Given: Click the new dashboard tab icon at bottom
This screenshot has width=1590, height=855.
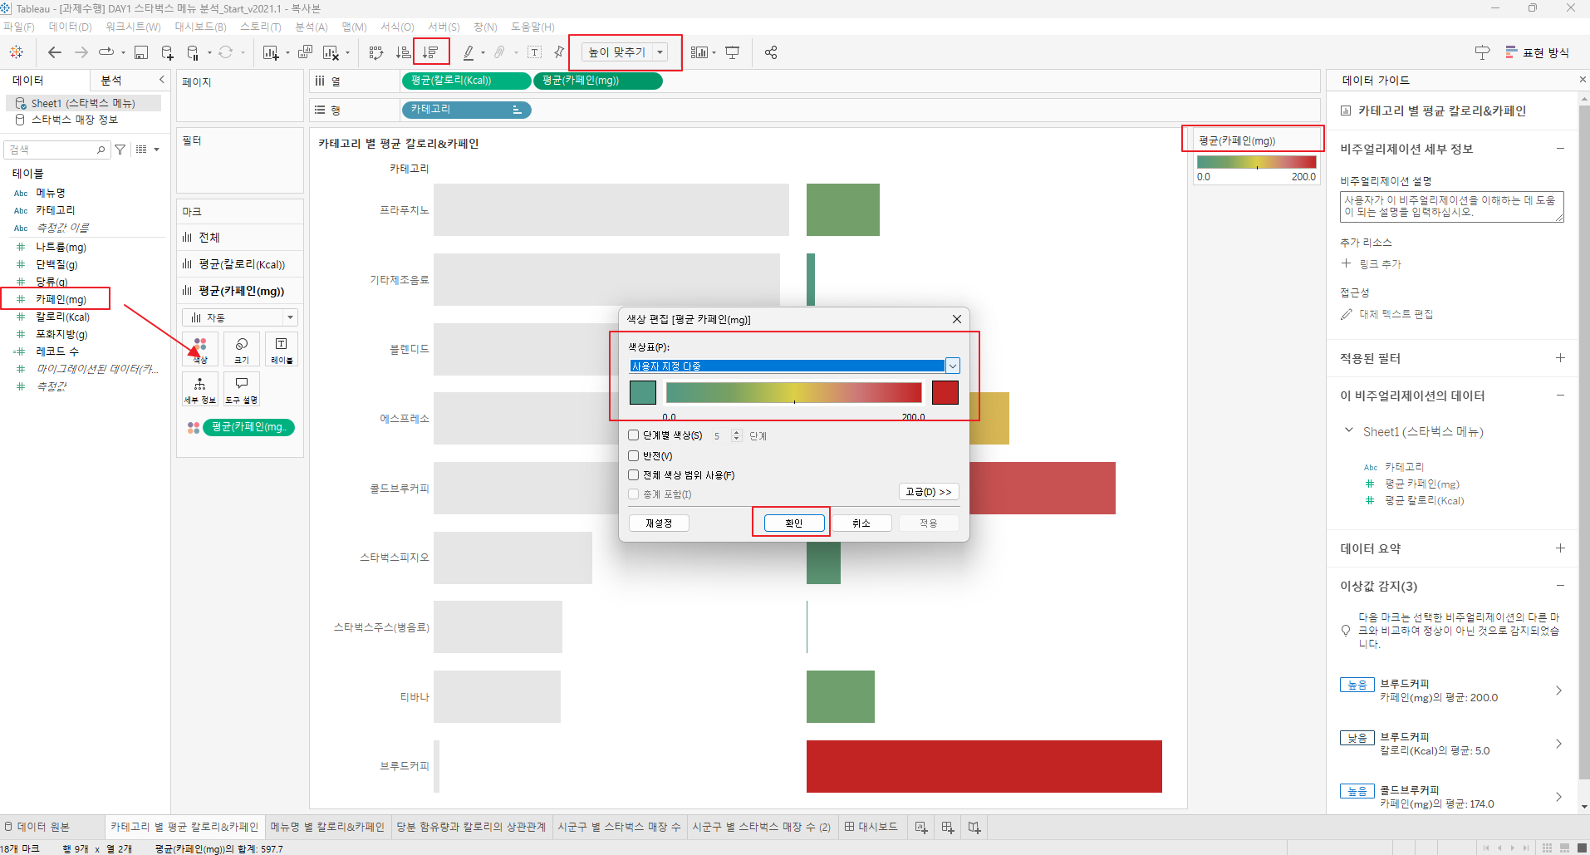Looking at the screenshot, I should [948, 828].
